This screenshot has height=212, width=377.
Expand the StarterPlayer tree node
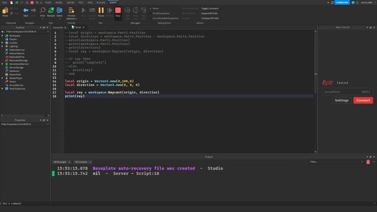2,78
